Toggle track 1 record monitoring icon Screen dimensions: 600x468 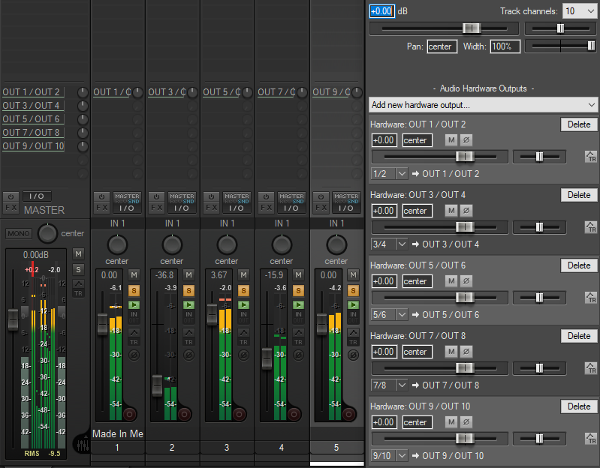(x=134, y=304)
